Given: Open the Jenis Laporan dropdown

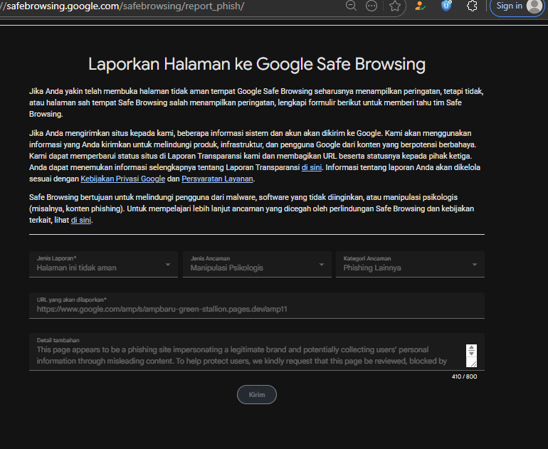Looking at the screenshot, I should click(x=103, y=264).
